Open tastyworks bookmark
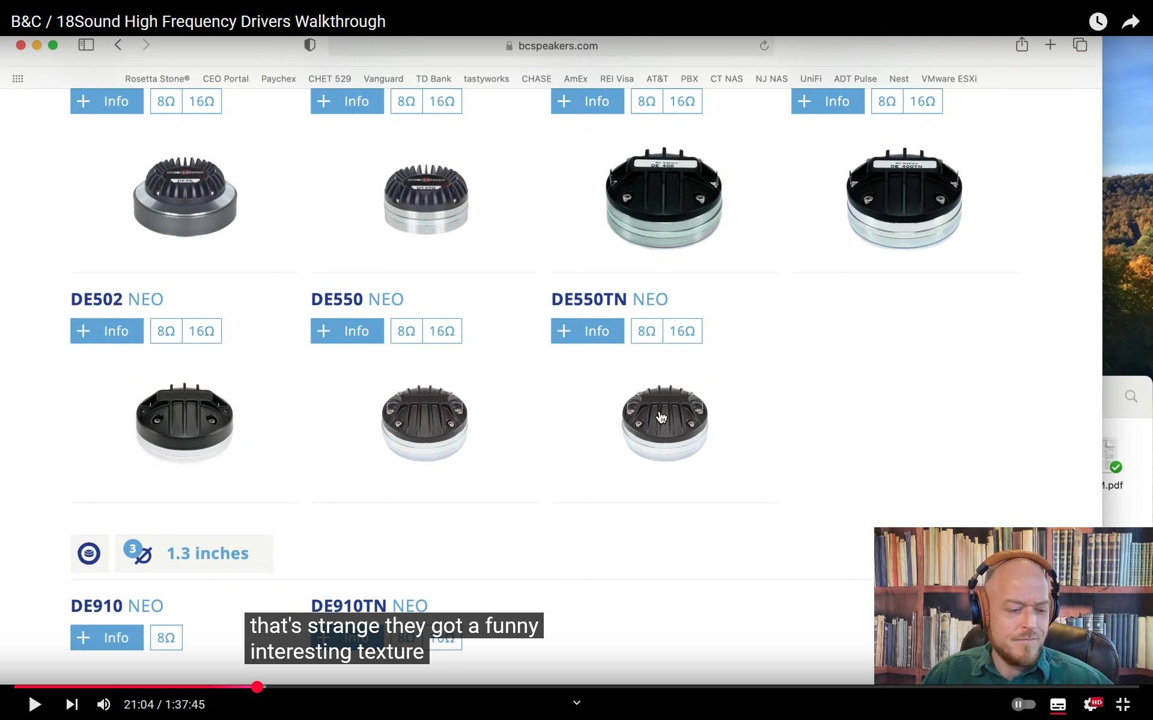The height and width of the screenshot is (720, 1153). (x=486, y=79)
